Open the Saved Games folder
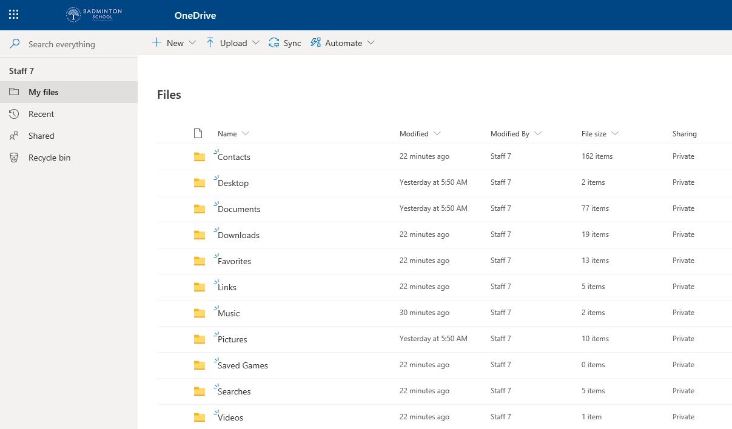 click(243, 365)
